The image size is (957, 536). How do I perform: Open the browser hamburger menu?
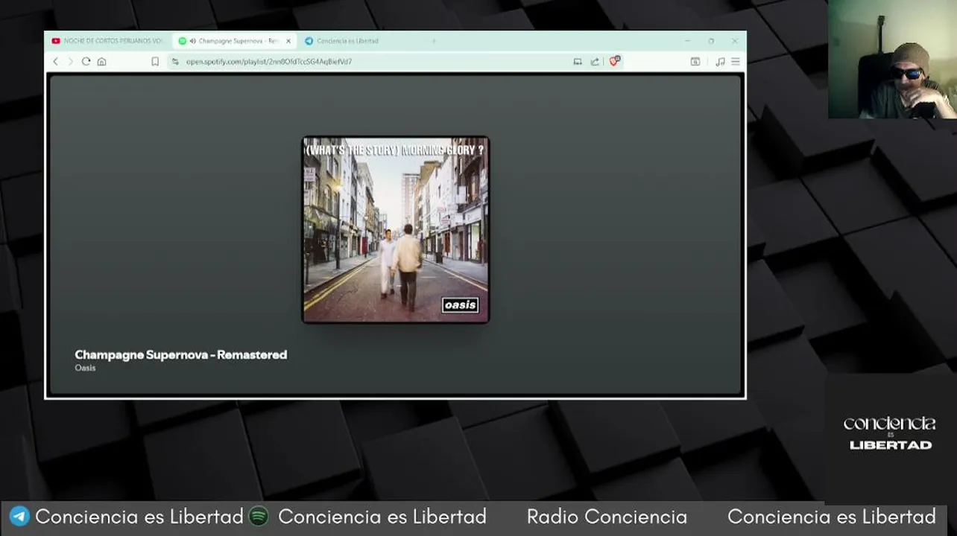pos(736,62)
